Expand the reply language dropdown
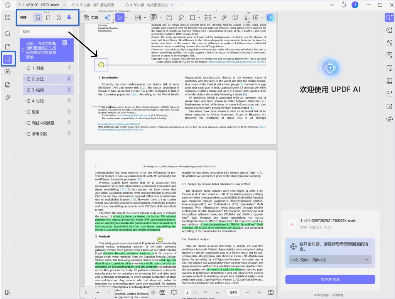Image resolution: width=395 pixels, height=299 pixels. 330,260
